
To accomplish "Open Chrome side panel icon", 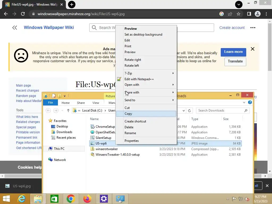I will tap(249, 14).
